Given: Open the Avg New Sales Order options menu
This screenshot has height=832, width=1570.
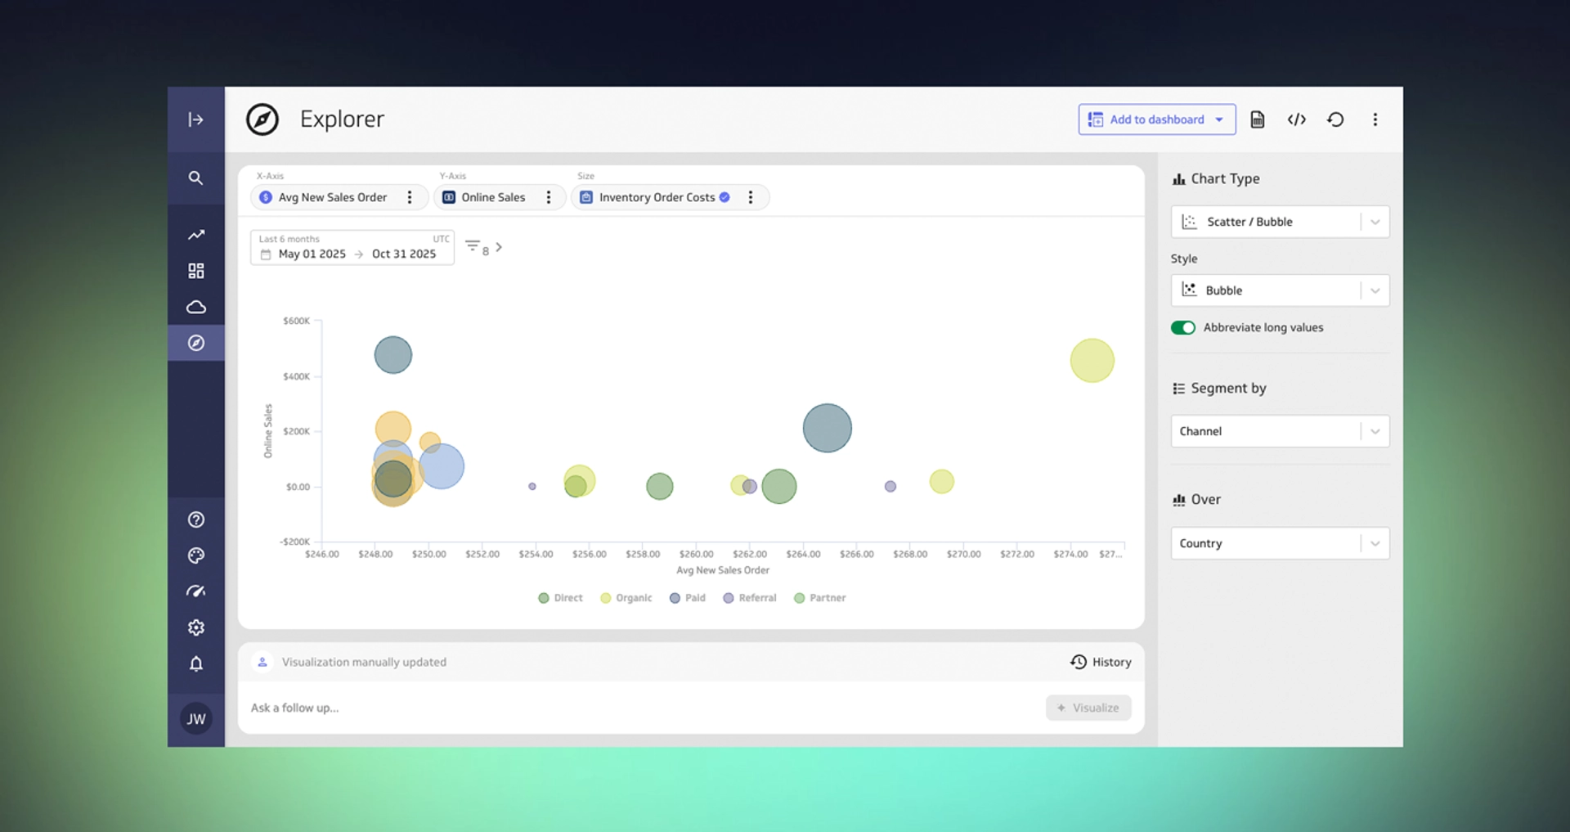Looking at the screenshot, I should (410, 197).
